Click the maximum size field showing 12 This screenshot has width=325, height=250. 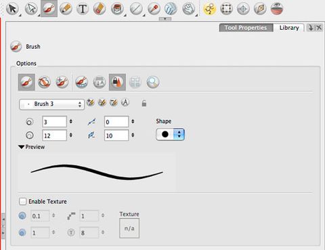click(54, 136)
